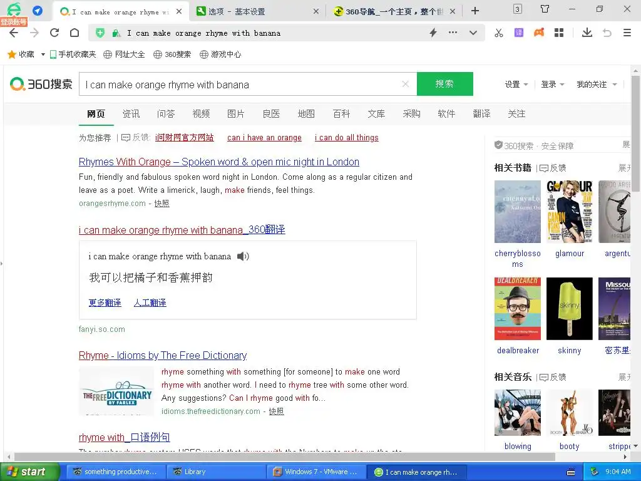Select the 翻译 search tab

coord(481,114)
